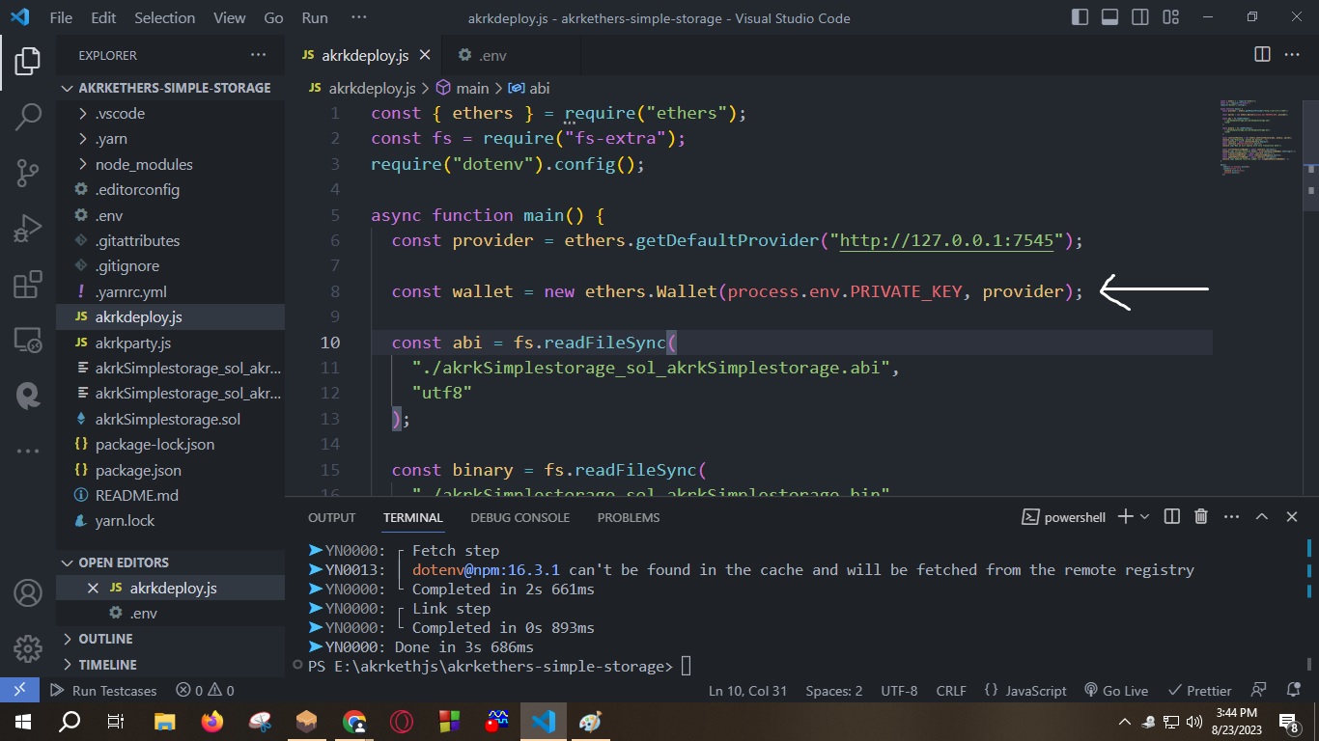Kill the active terminal
Image resolution: width=1319 pixels, height=741 pixels.
(x=1200, y=516)
